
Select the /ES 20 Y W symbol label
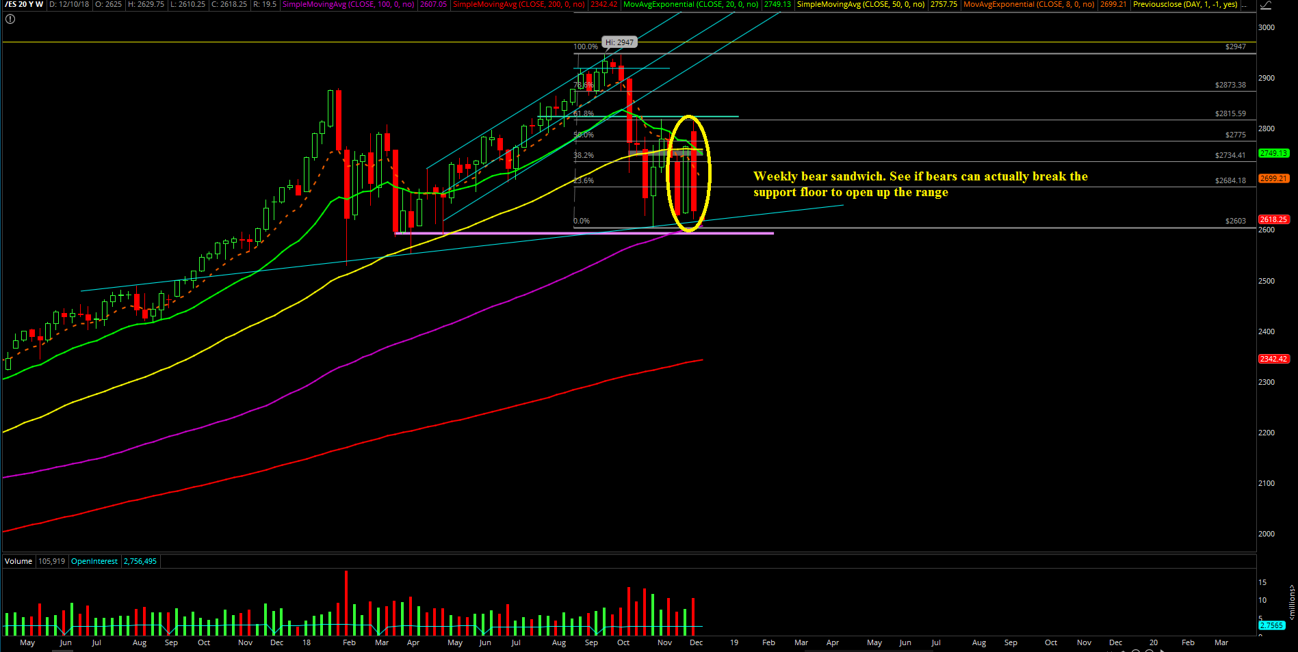coord(24,4)
